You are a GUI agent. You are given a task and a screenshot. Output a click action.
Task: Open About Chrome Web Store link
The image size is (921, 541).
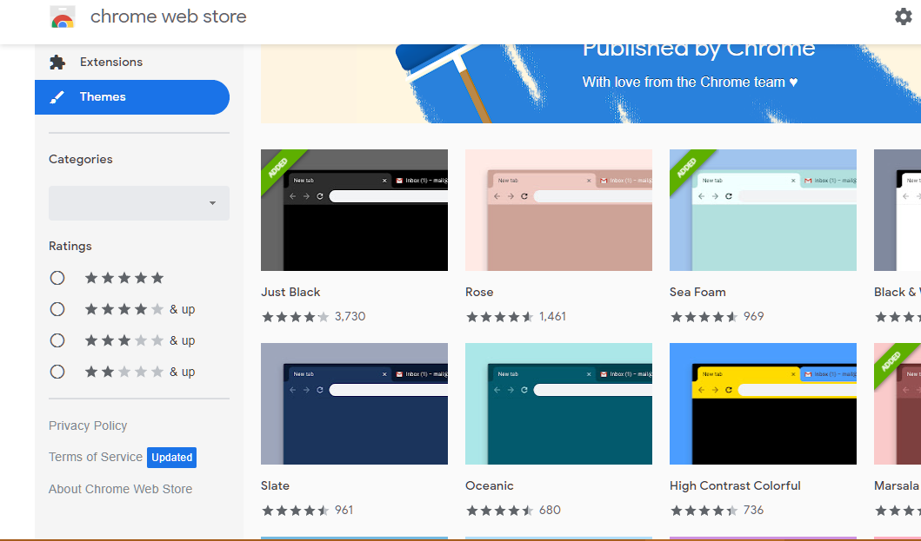[x=120, y=489]
